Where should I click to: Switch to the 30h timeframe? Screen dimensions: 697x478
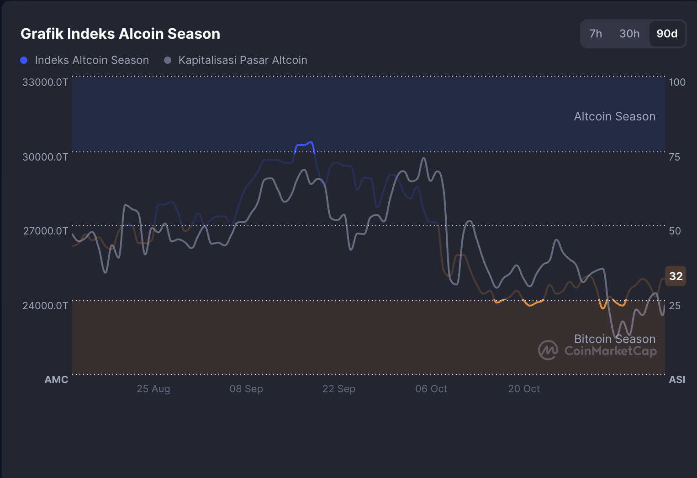(629, 33)
